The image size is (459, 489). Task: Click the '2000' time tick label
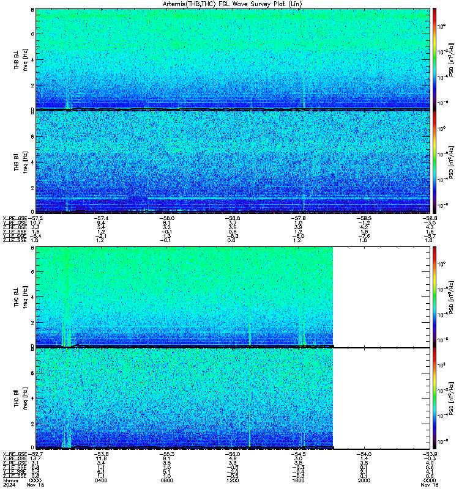coord(364,480)
